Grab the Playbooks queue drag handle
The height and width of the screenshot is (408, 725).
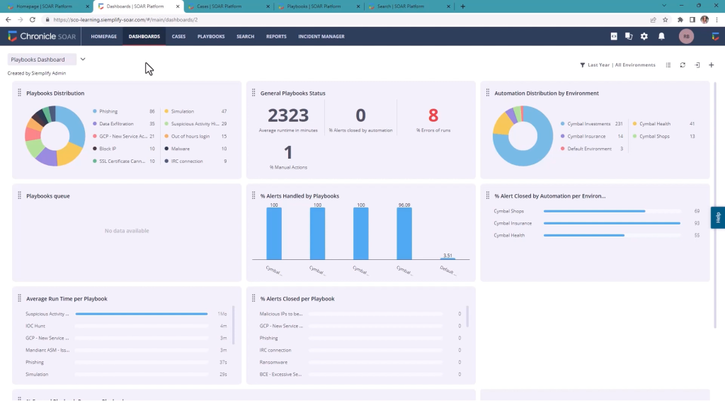coord(19,195)
